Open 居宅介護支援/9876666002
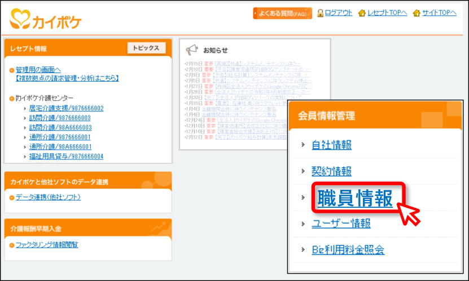 click(x=67, y=108)
